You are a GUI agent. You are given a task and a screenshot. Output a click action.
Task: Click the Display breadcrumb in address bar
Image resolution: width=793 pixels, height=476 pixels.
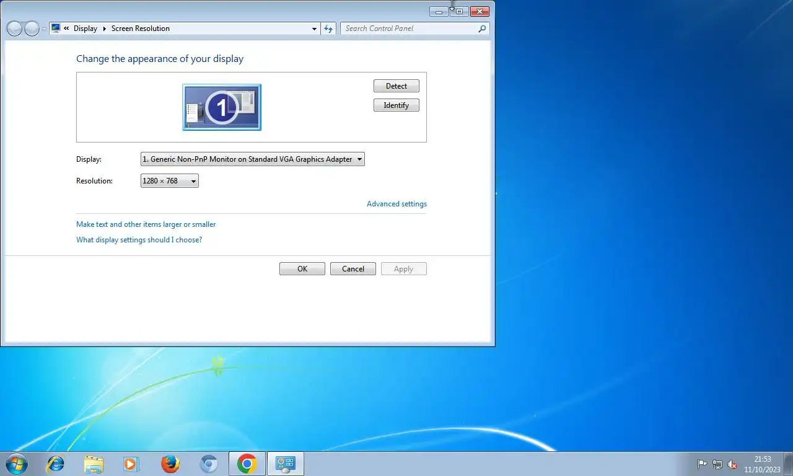point(85,29)
